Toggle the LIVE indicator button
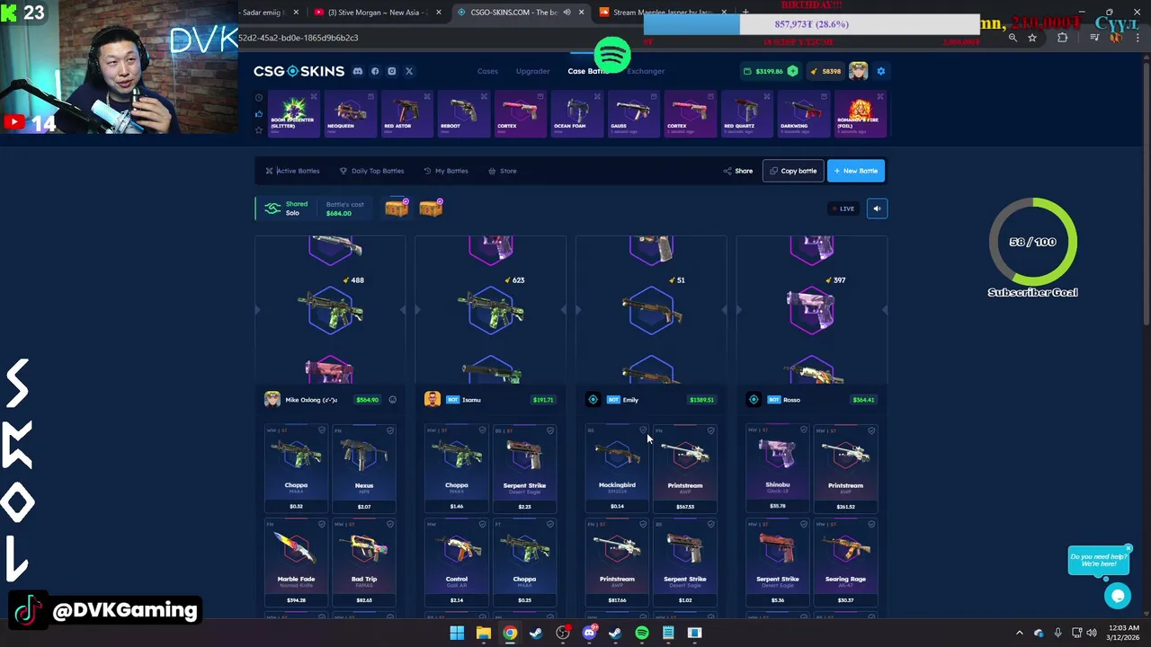The image size is (1151, 647). (843, 208)
